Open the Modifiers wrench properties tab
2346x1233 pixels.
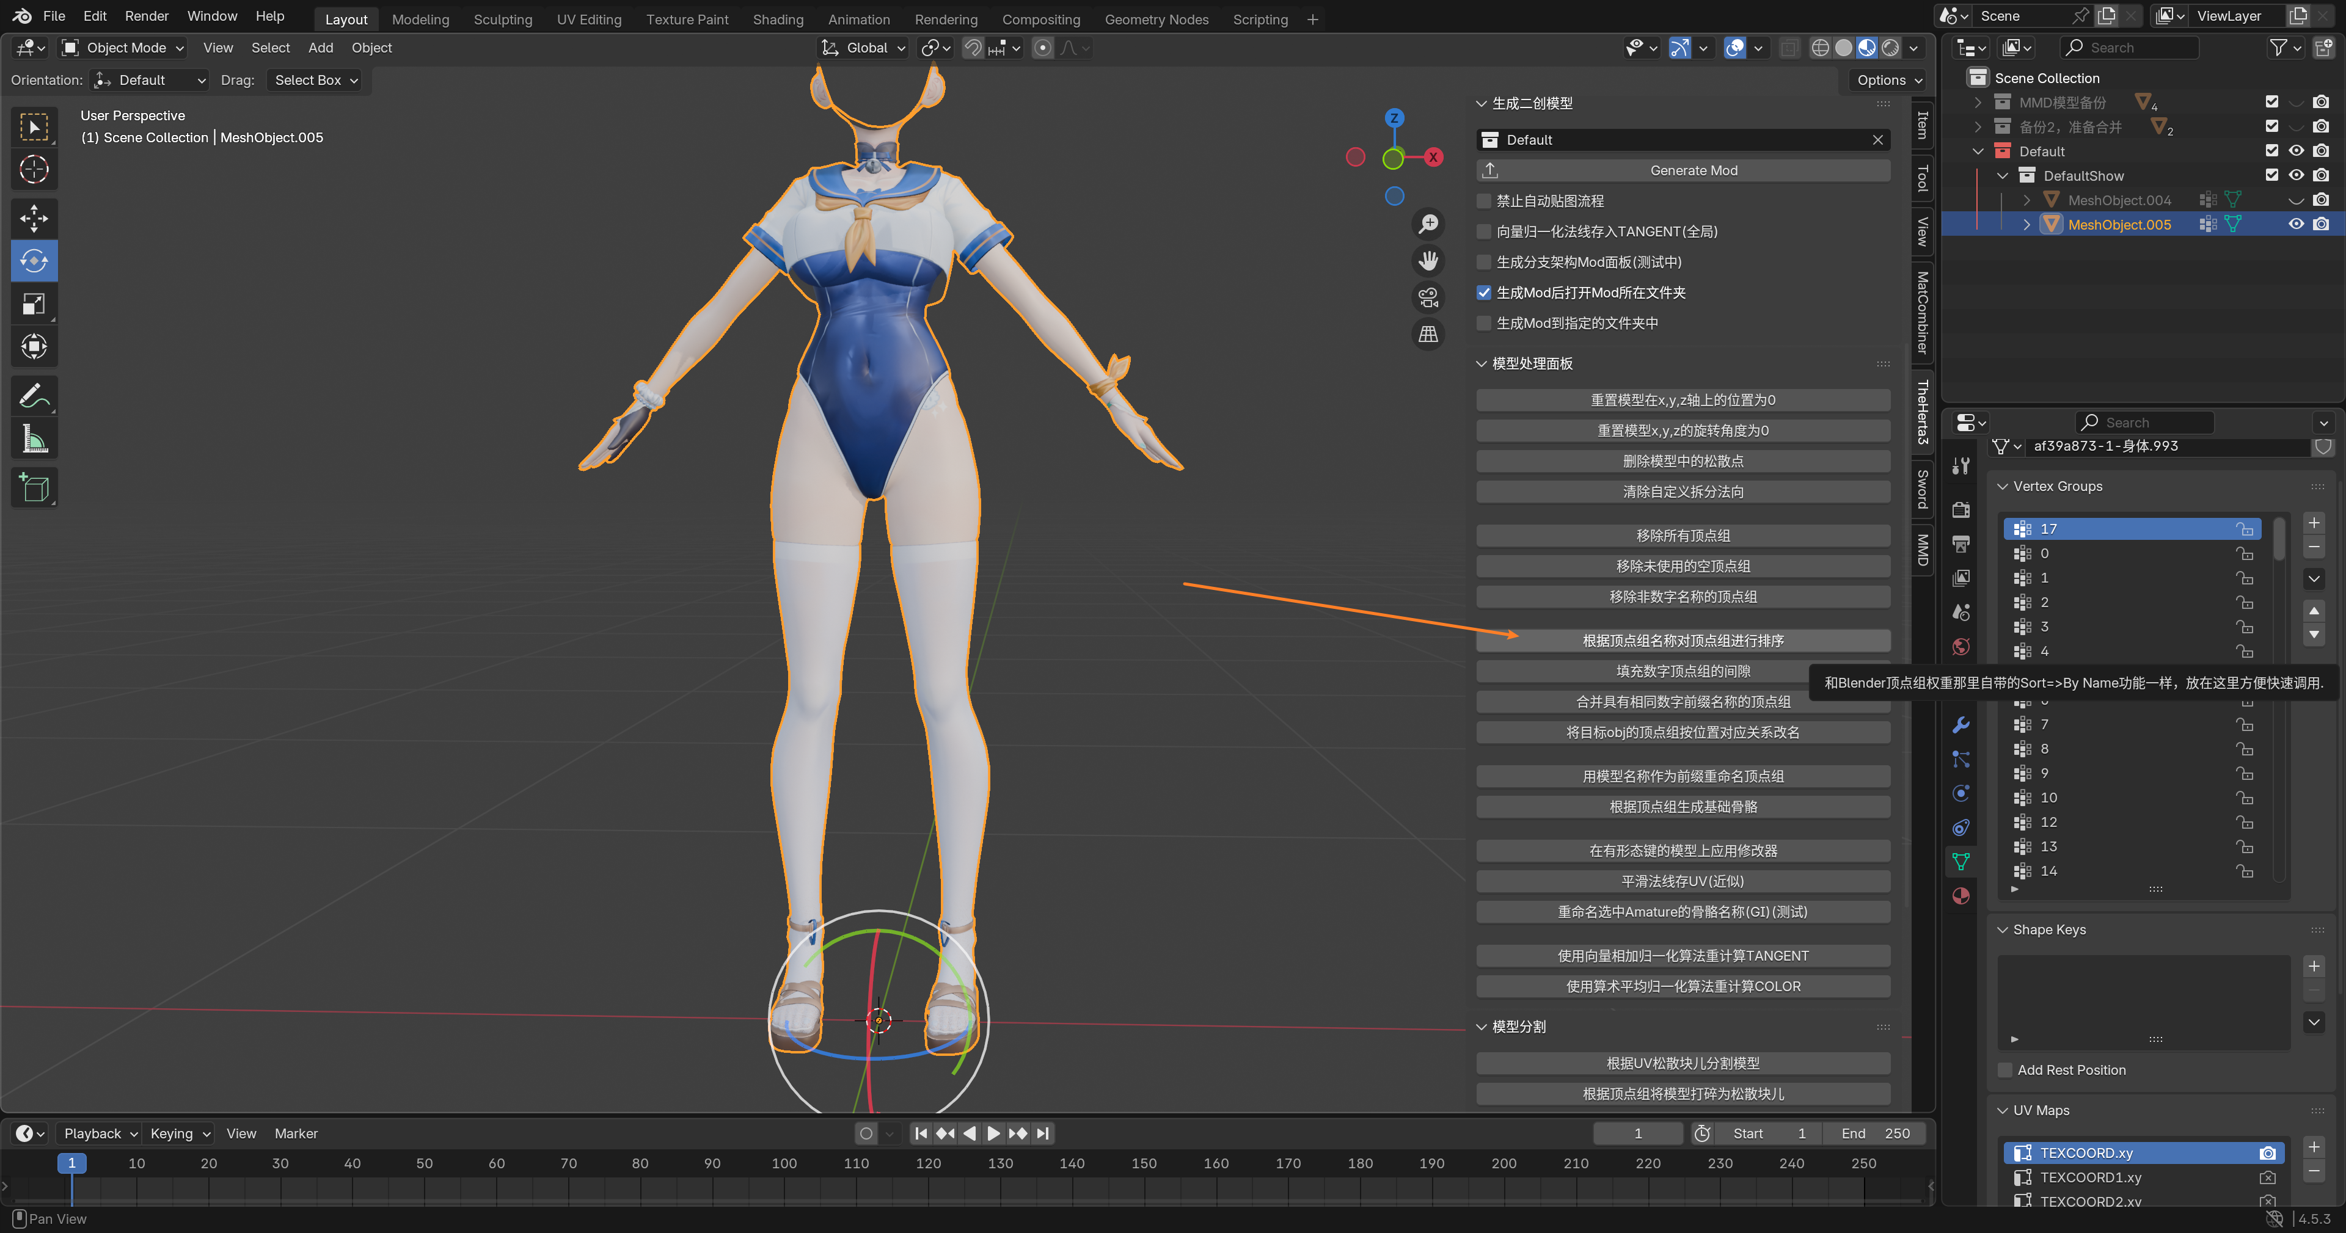tap(1960, 725)
